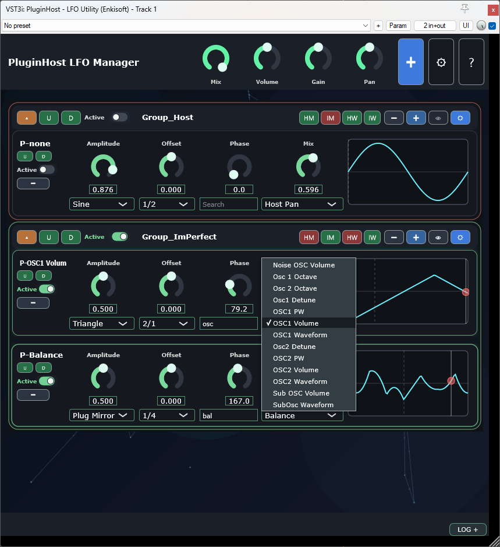Toggle eye visibility icon in Group_ImPerfect header
Viewport: 500px width, 547px height.
[438, 237]
